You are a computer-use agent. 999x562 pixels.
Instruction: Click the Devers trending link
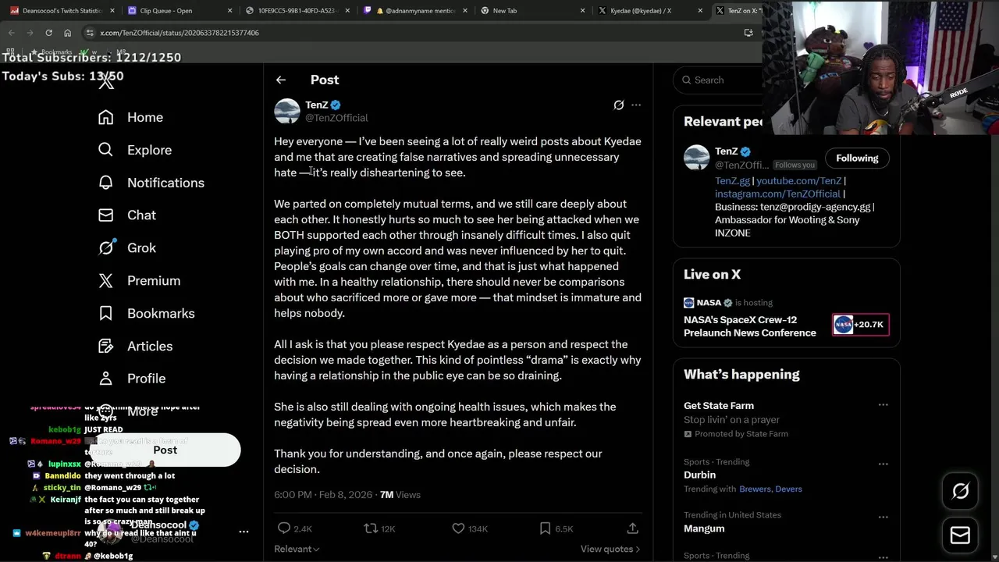point(788,489)
